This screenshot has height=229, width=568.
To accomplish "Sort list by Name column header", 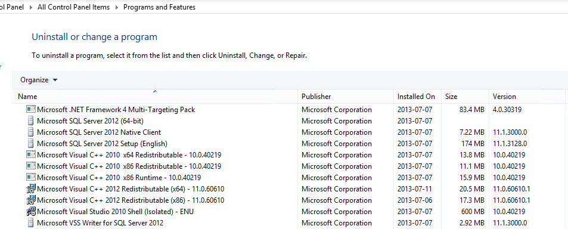I will 155,97.
